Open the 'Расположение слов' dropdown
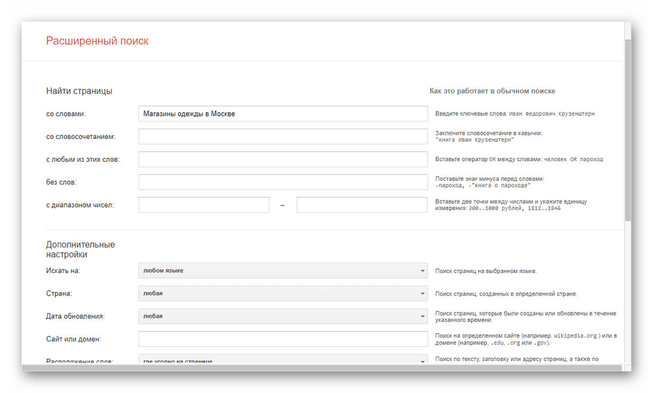The width and height of the screenshot is (653, 393). point(282,359)
